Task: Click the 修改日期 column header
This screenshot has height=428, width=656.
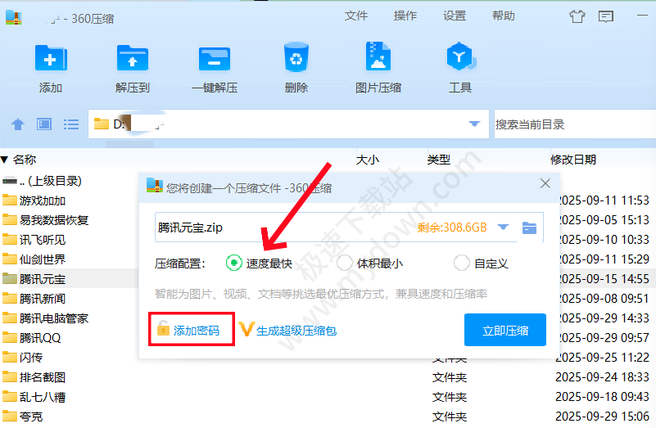Action: click(573, 160)
